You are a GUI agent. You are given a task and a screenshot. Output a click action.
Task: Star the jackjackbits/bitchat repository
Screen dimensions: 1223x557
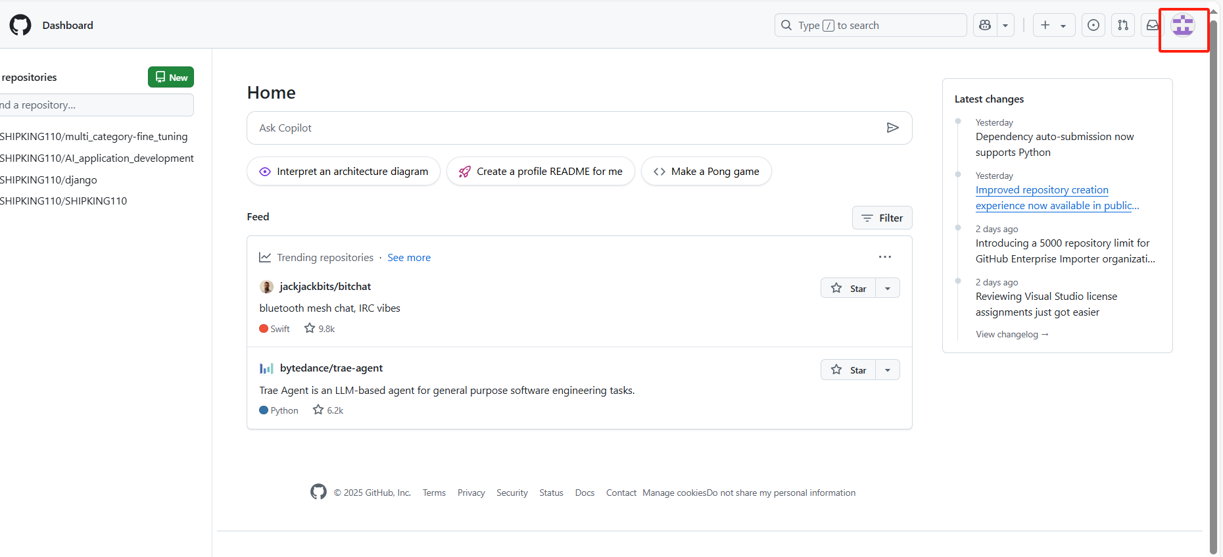(x=848, y=288)
